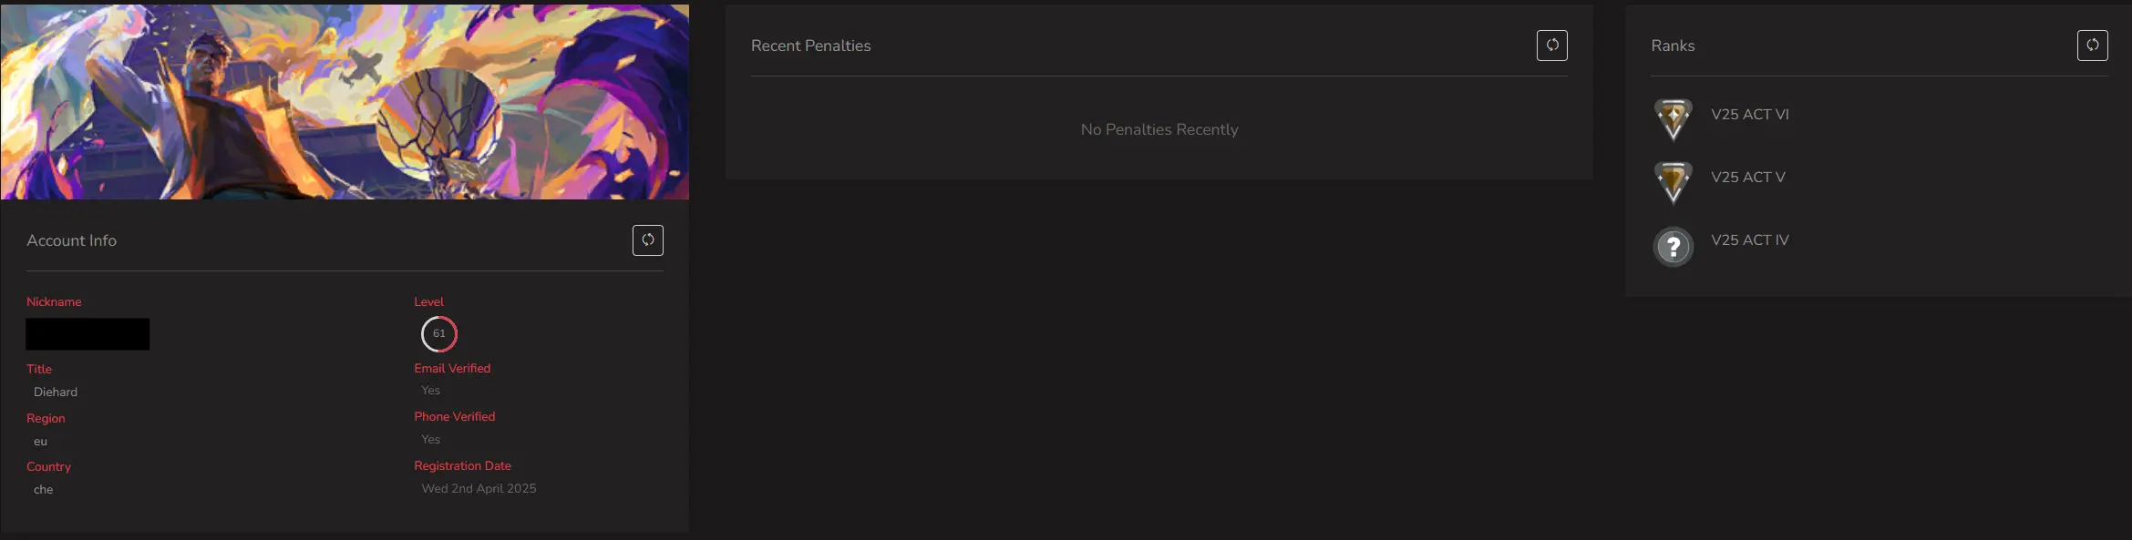
Task: Click the V25 ACT IV label
Action: coord(1749,240)
